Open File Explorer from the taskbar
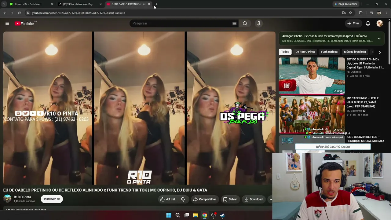This screenshot has width=391, height=220. (x=195, y=215)
